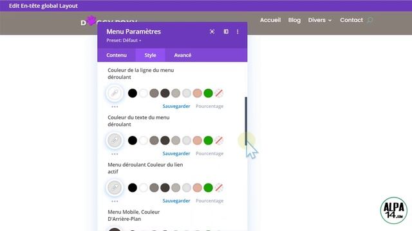Image resolution: width=412 pixels, height=231 pixels.
Task: Select white swatch for lien actif color
Action: coord(144,187)
